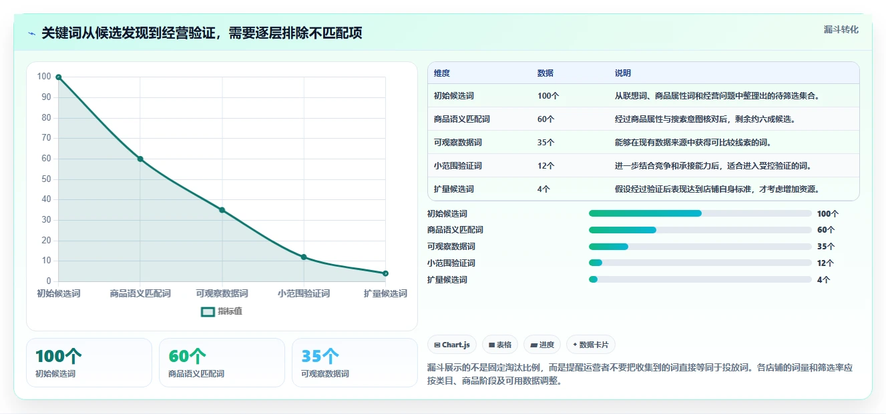The height and width of the screenshot is (414, 886).
Task: Click the icon inside the 表格 chip
Action: point(491,345)
